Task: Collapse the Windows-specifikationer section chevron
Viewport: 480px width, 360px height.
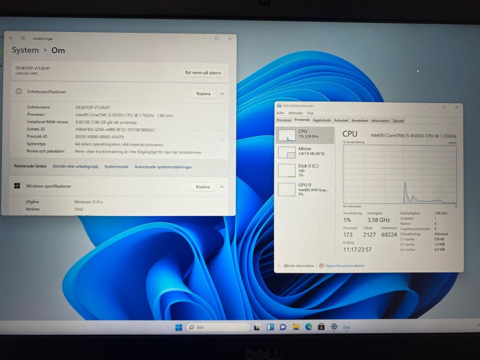Action: [x=222, y=187]
